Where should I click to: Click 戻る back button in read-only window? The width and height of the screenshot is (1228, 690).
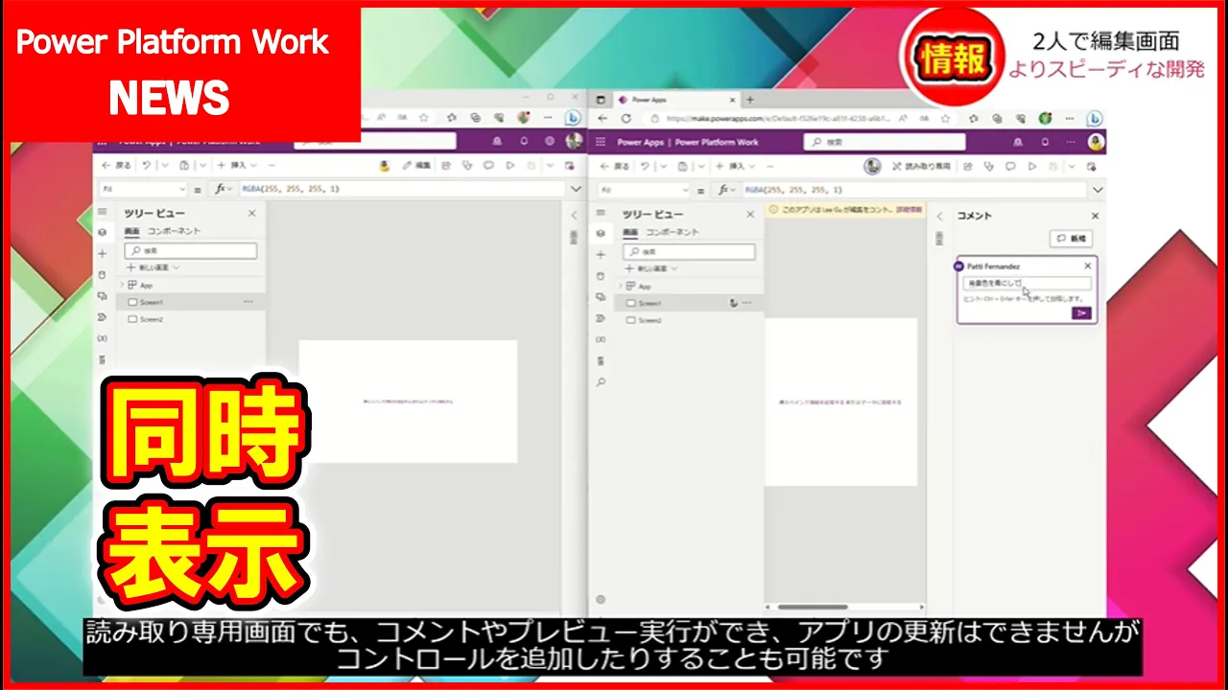[614, 167]
